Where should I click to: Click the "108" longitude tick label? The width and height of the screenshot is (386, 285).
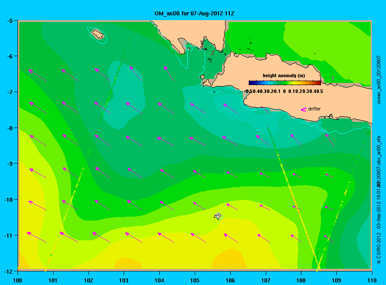pyautogui.click(x=301, y=280)
